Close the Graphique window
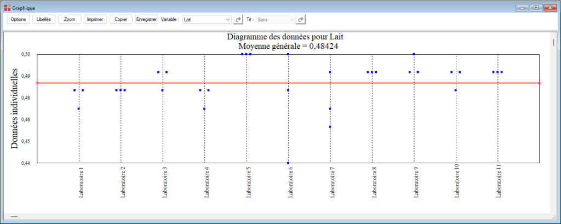This screenshot has height=224, width=561. [550, 8]
